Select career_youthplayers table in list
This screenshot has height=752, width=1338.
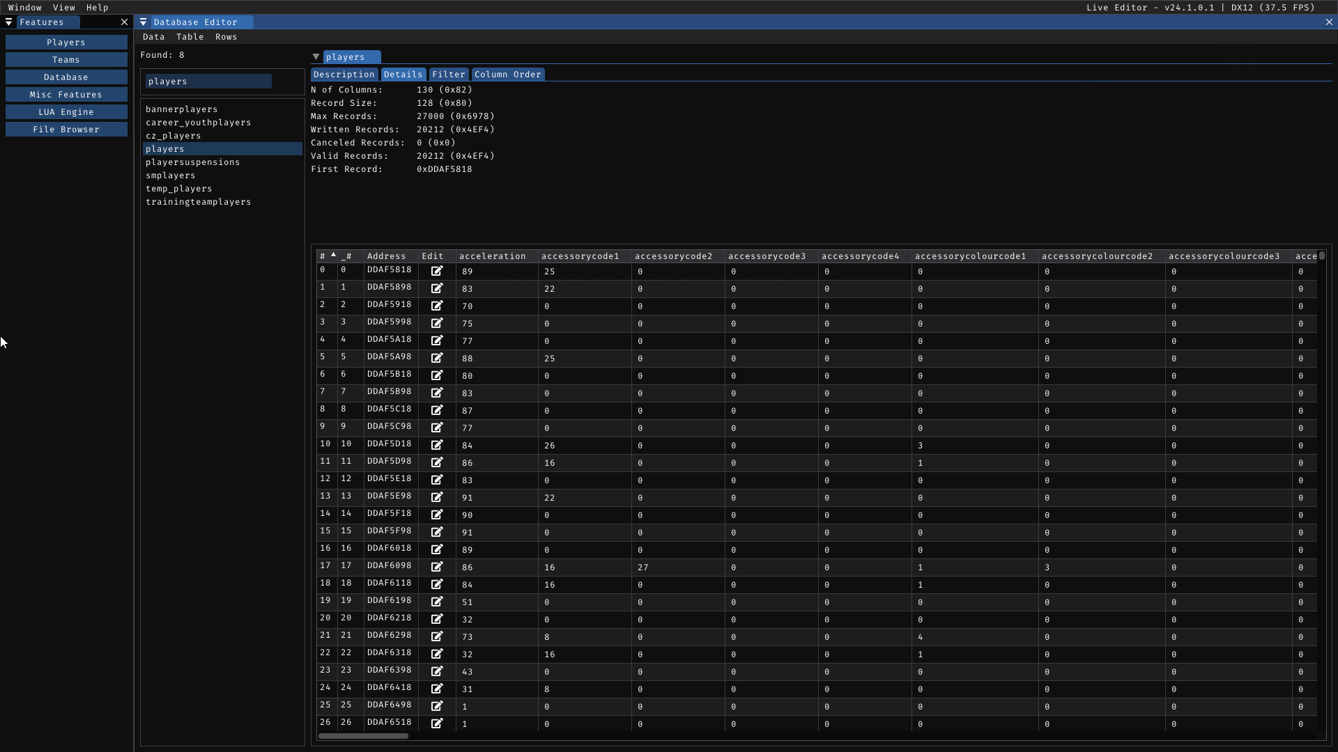[198, 123]
